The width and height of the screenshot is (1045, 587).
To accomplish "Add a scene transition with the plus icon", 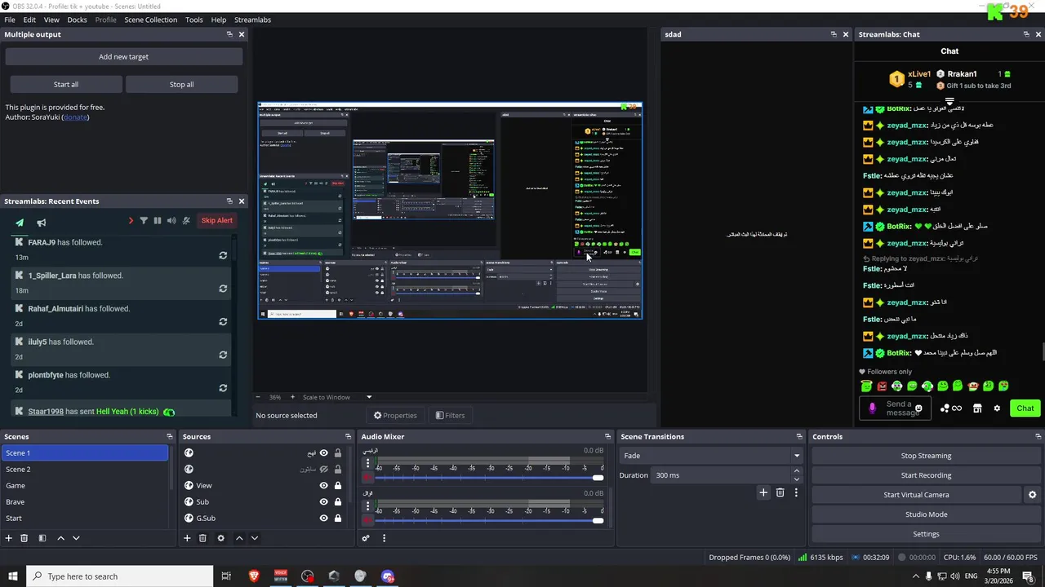I will click(763, 492).
